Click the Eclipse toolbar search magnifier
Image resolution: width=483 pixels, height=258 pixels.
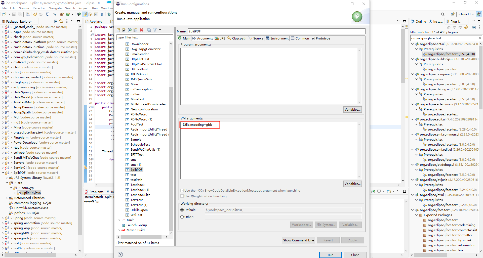click(x=443, y=14)
